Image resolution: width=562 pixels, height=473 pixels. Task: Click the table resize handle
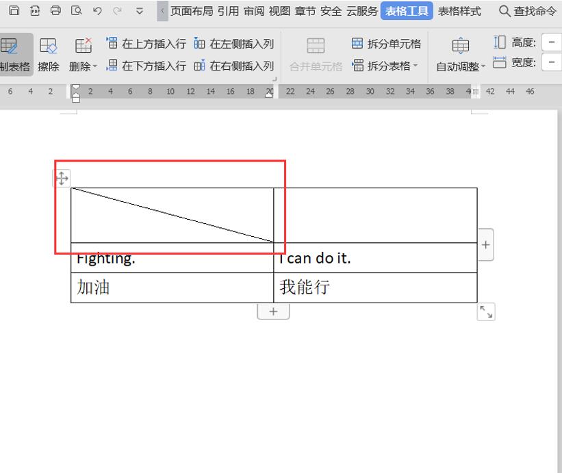(486, 311)
